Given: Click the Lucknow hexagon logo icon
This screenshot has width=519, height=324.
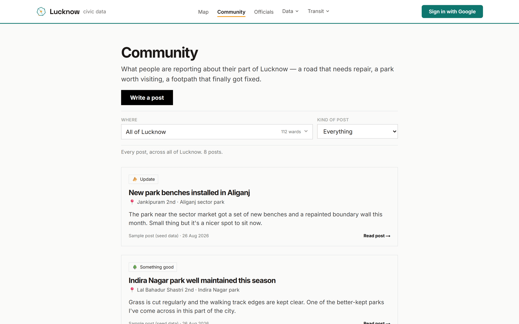Looking at the screenshot, I should [x=41, y=11].
